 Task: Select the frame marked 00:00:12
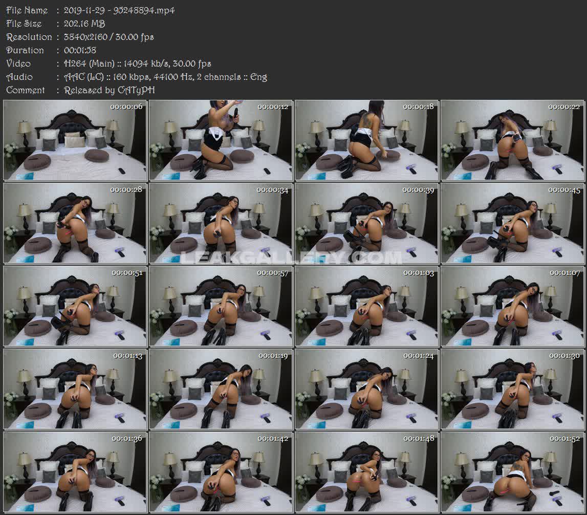tap(221, 141)
